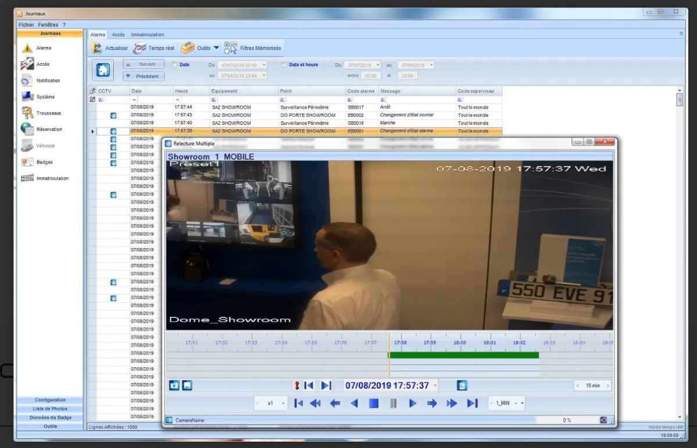Click the save video disk icon
This screenshot has height=448, width=697.
pyautogui.click(x=187, y=385)
